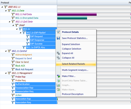The width and height of the screenshot is (131, 109).
Task: Click protocol icon beside EAP Request
Action: point(28,36)
